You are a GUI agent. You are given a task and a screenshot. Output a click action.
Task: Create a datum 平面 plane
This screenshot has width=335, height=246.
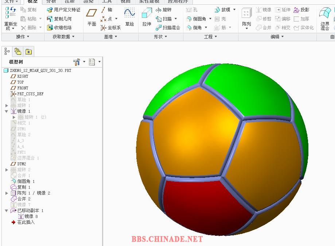coord(91,18)
